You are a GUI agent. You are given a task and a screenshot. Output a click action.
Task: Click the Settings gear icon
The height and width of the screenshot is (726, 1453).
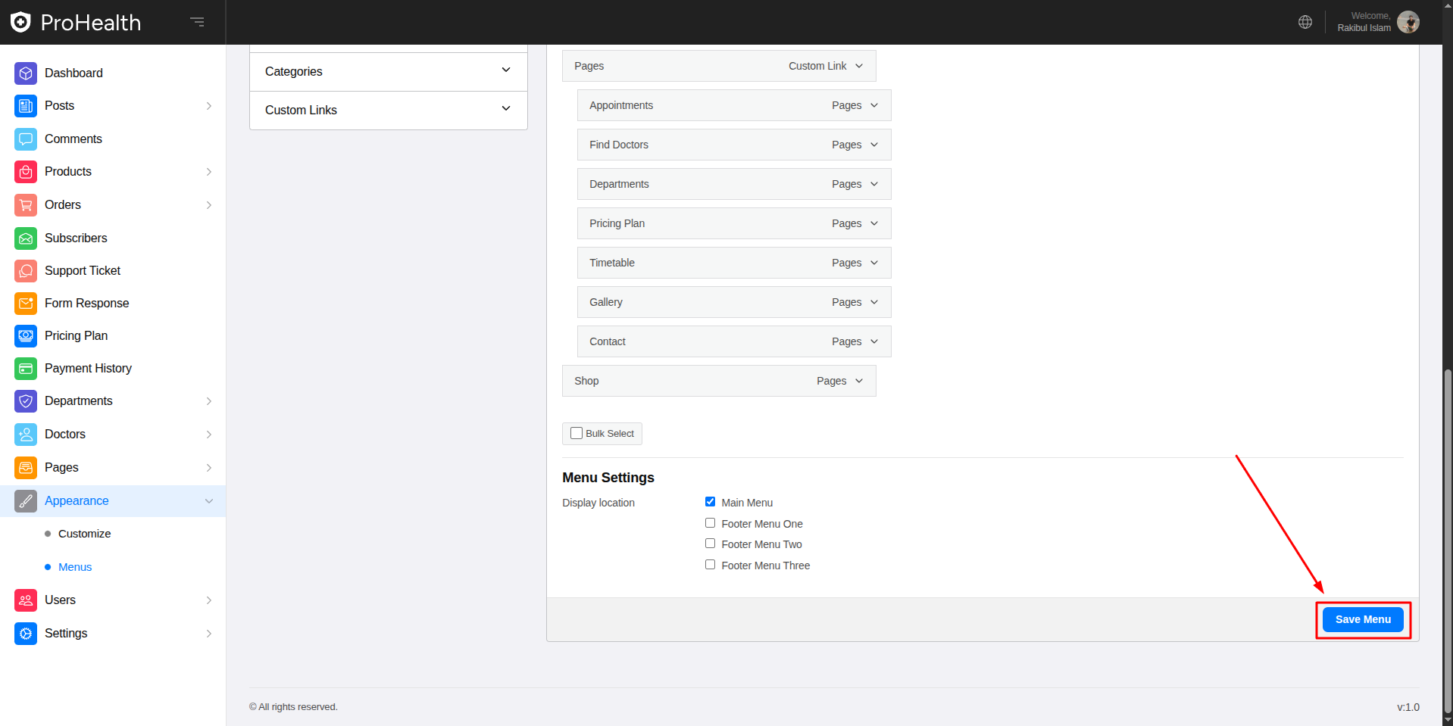point(26,634)
